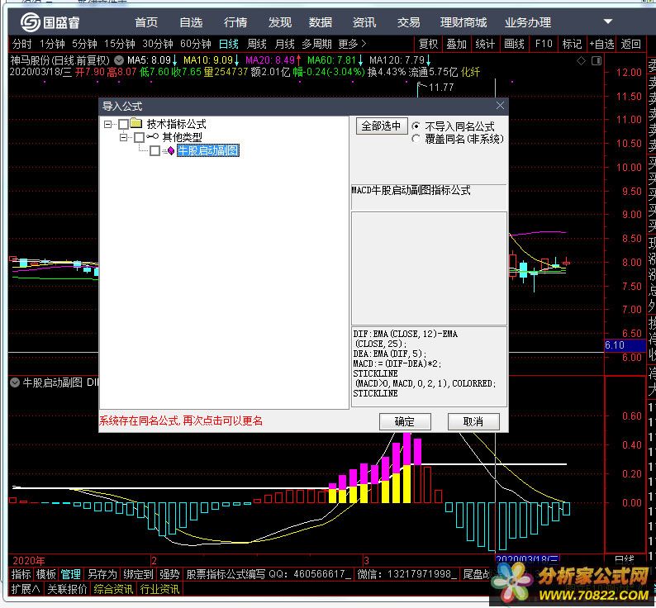Click the round MA settings icon beside 神马股份

point(119,60)
